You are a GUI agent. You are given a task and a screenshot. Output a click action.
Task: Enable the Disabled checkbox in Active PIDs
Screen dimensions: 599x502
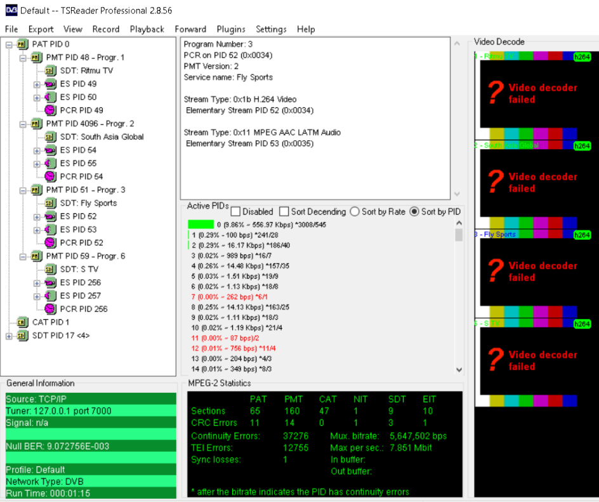[x=235, y=211]
